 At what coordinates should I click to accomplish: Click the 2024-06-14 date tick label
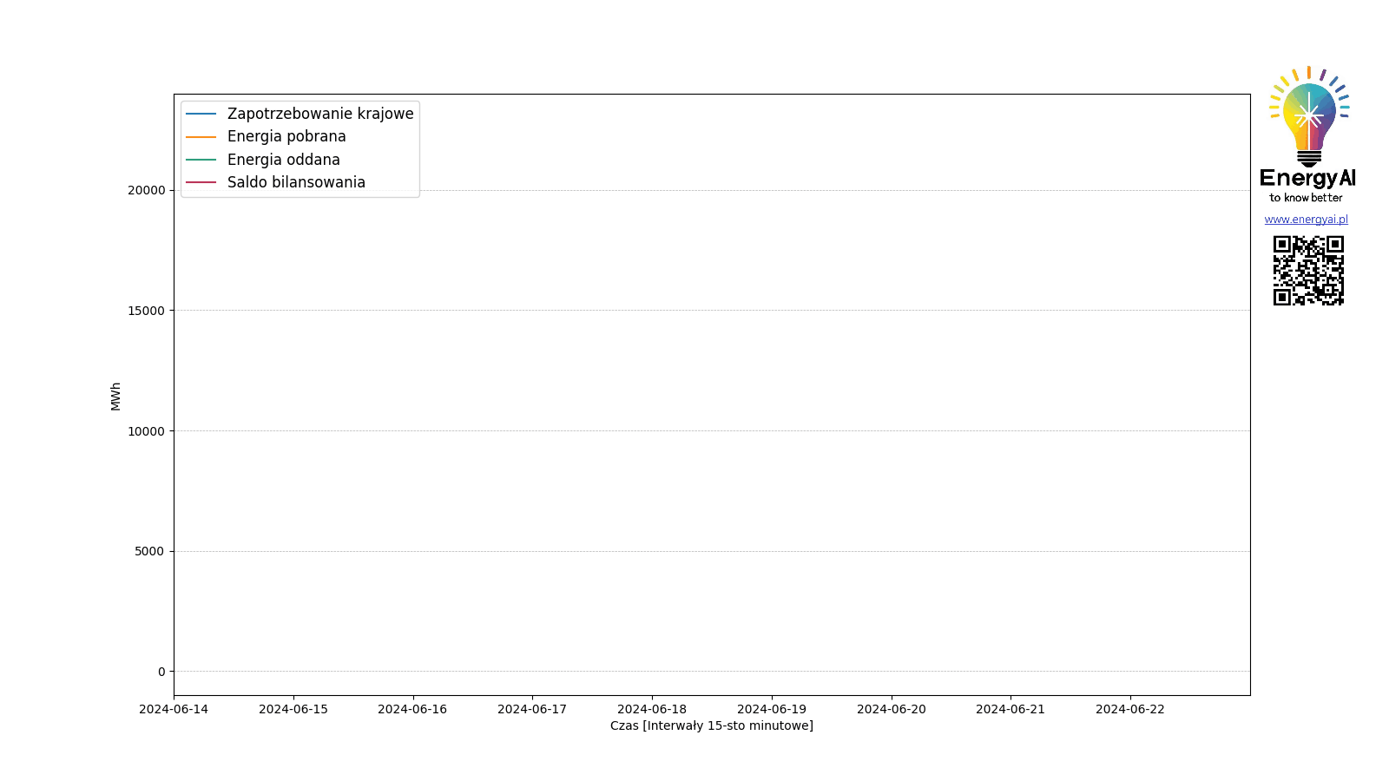(x=174, y=709)
